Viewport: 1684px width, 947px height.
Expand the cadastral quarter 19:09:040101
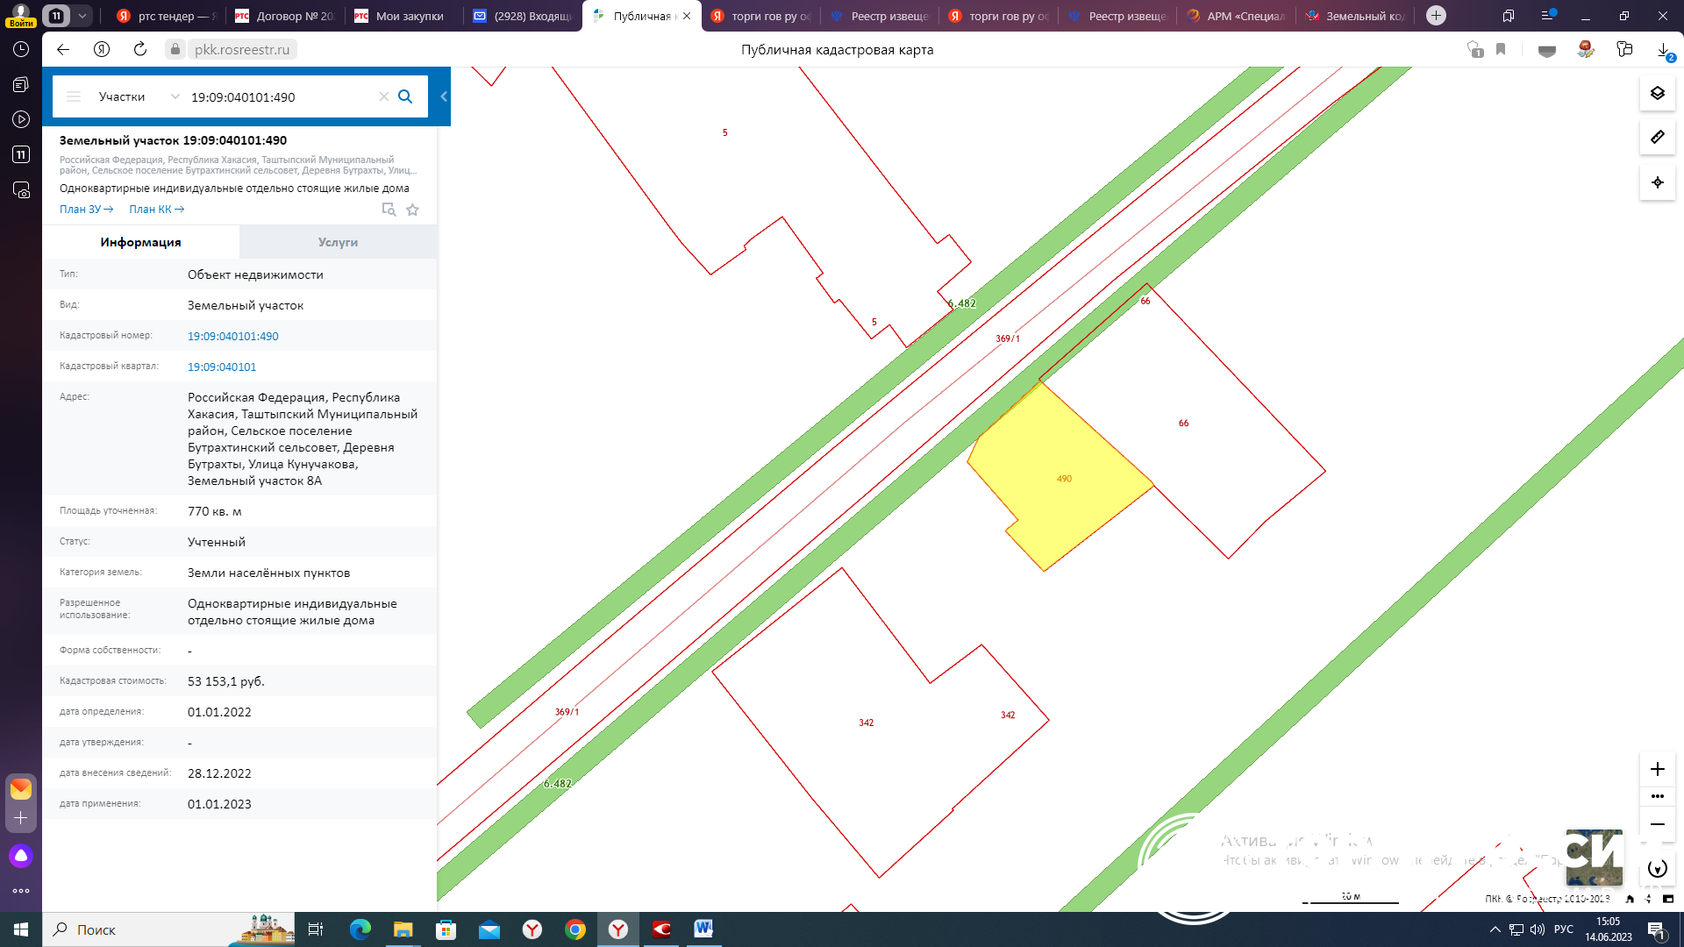[221, 367]
